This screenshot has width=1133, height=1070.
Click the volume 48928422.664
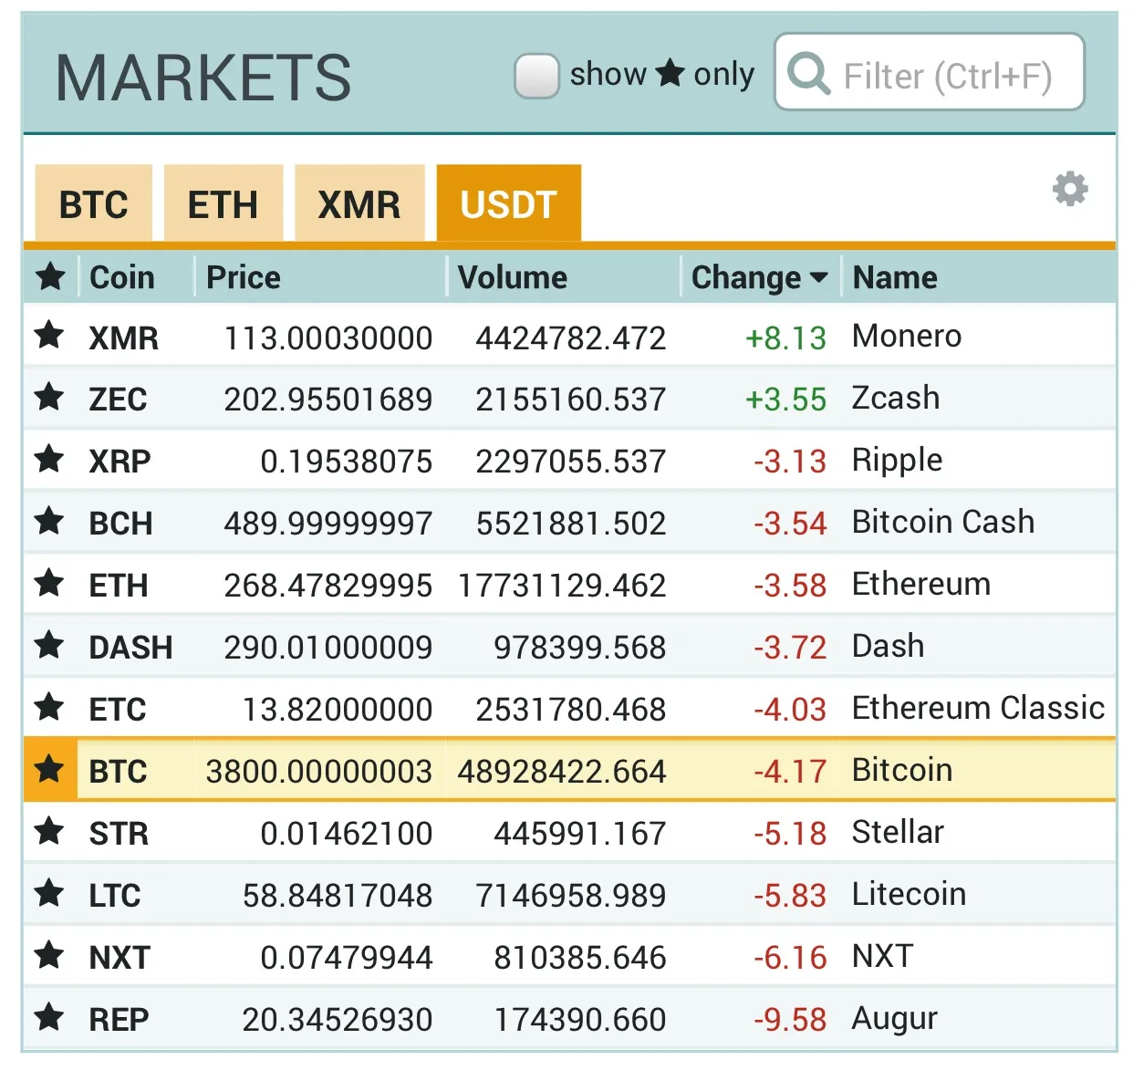562,772
